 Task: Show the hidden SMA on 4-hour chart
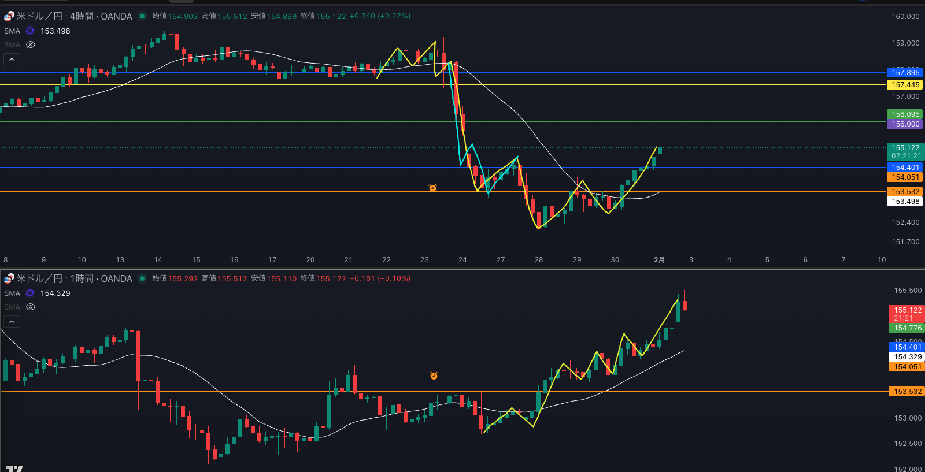(31, 44)
